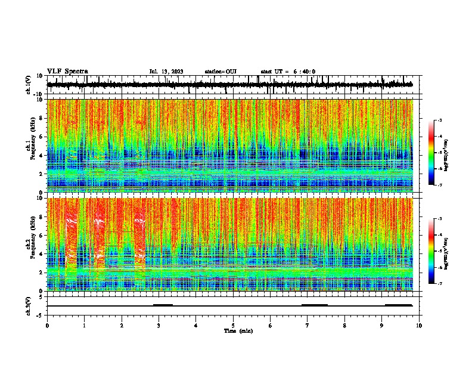
Task: Click time axis tick label "0"
Action: coord(47,326)
